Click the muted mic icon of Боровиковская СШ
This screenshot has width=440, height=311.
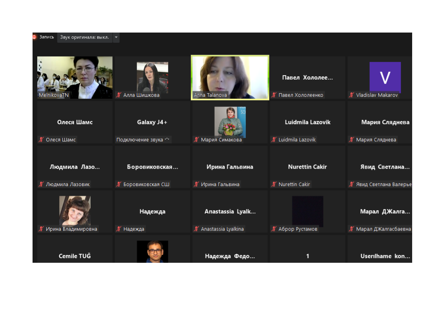(119, 184)
